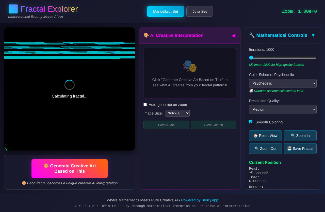
Task: Open the Color Scheme dropdown
Action: (283, 83)
